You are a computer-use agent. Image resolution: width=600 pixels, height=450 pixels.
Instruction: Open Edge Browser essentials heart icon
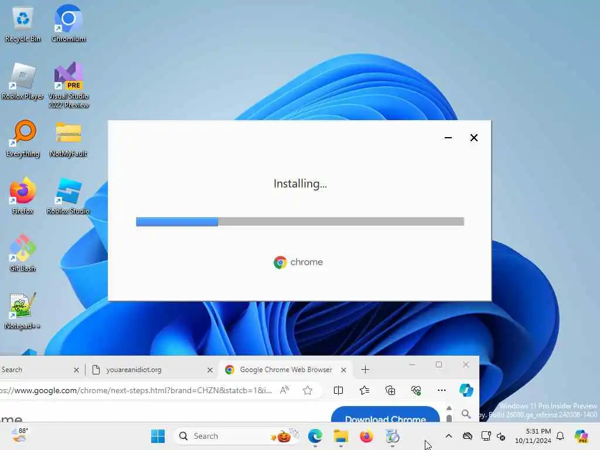pyautogui.click(x=416, y=390)
